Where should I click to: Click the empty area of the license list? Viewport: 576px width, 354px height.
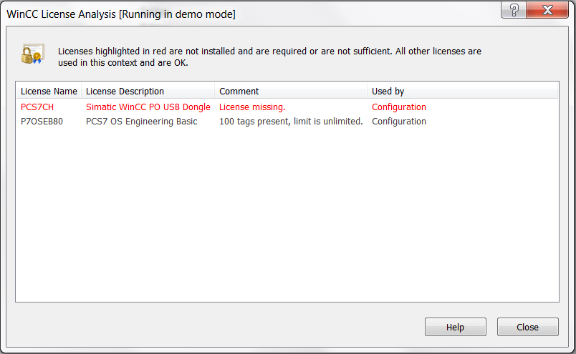287,215
